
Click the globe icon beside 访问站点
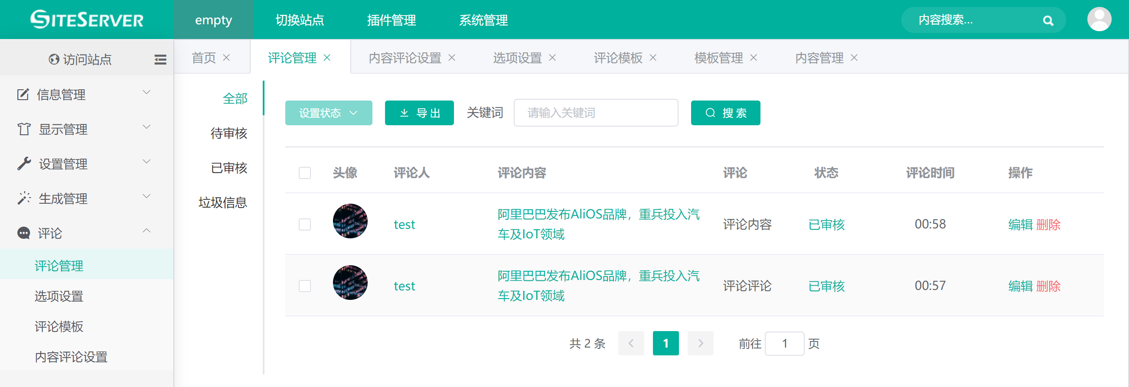54,59
